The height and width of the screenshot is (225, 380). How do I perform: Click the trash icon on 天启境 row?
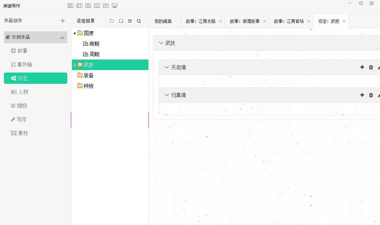(x=371, y=67)
